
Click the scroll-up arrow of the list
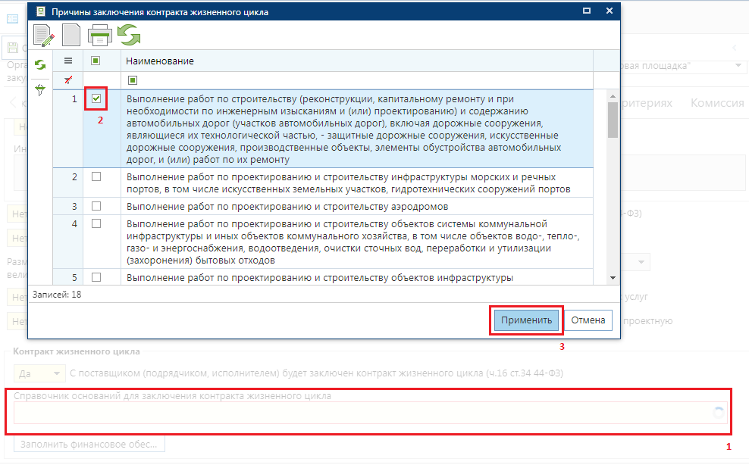click(x=613, y=96)
